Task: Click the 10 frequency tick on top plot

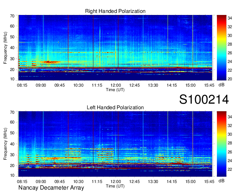Action: tap(12, 79)
